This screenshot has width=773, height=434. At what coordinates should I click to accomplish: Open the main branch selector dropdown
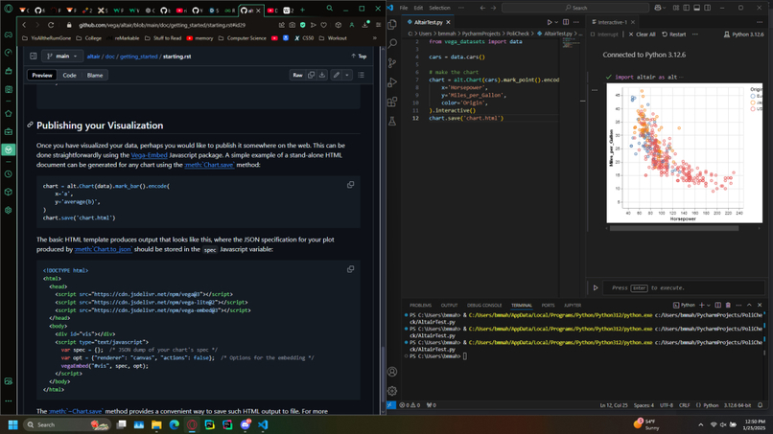tap(62, 57)
